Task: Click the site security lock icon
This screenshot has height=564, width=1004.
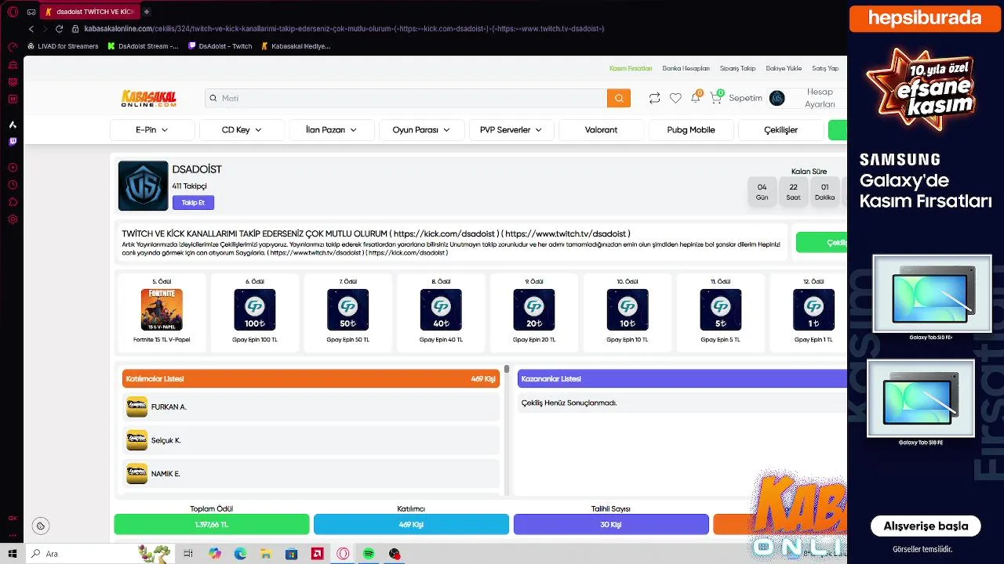Action: tap(75, 28)
